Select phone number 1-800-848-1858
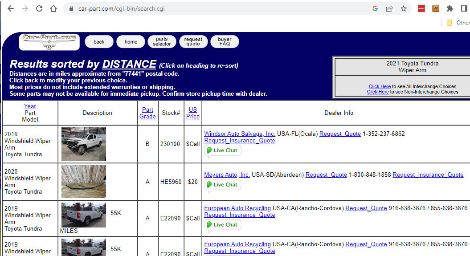Viewport: 470px width, 256px height. pyautogui.click(x=370, y=175)
